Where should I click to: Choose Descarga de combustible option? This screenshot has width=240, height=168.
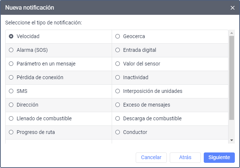(x=118, y=118)
